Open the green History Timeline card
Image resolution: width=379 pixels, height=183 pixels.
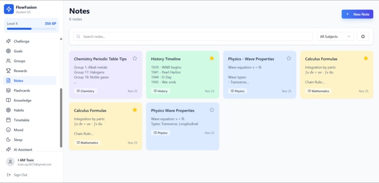pos(182,75)
